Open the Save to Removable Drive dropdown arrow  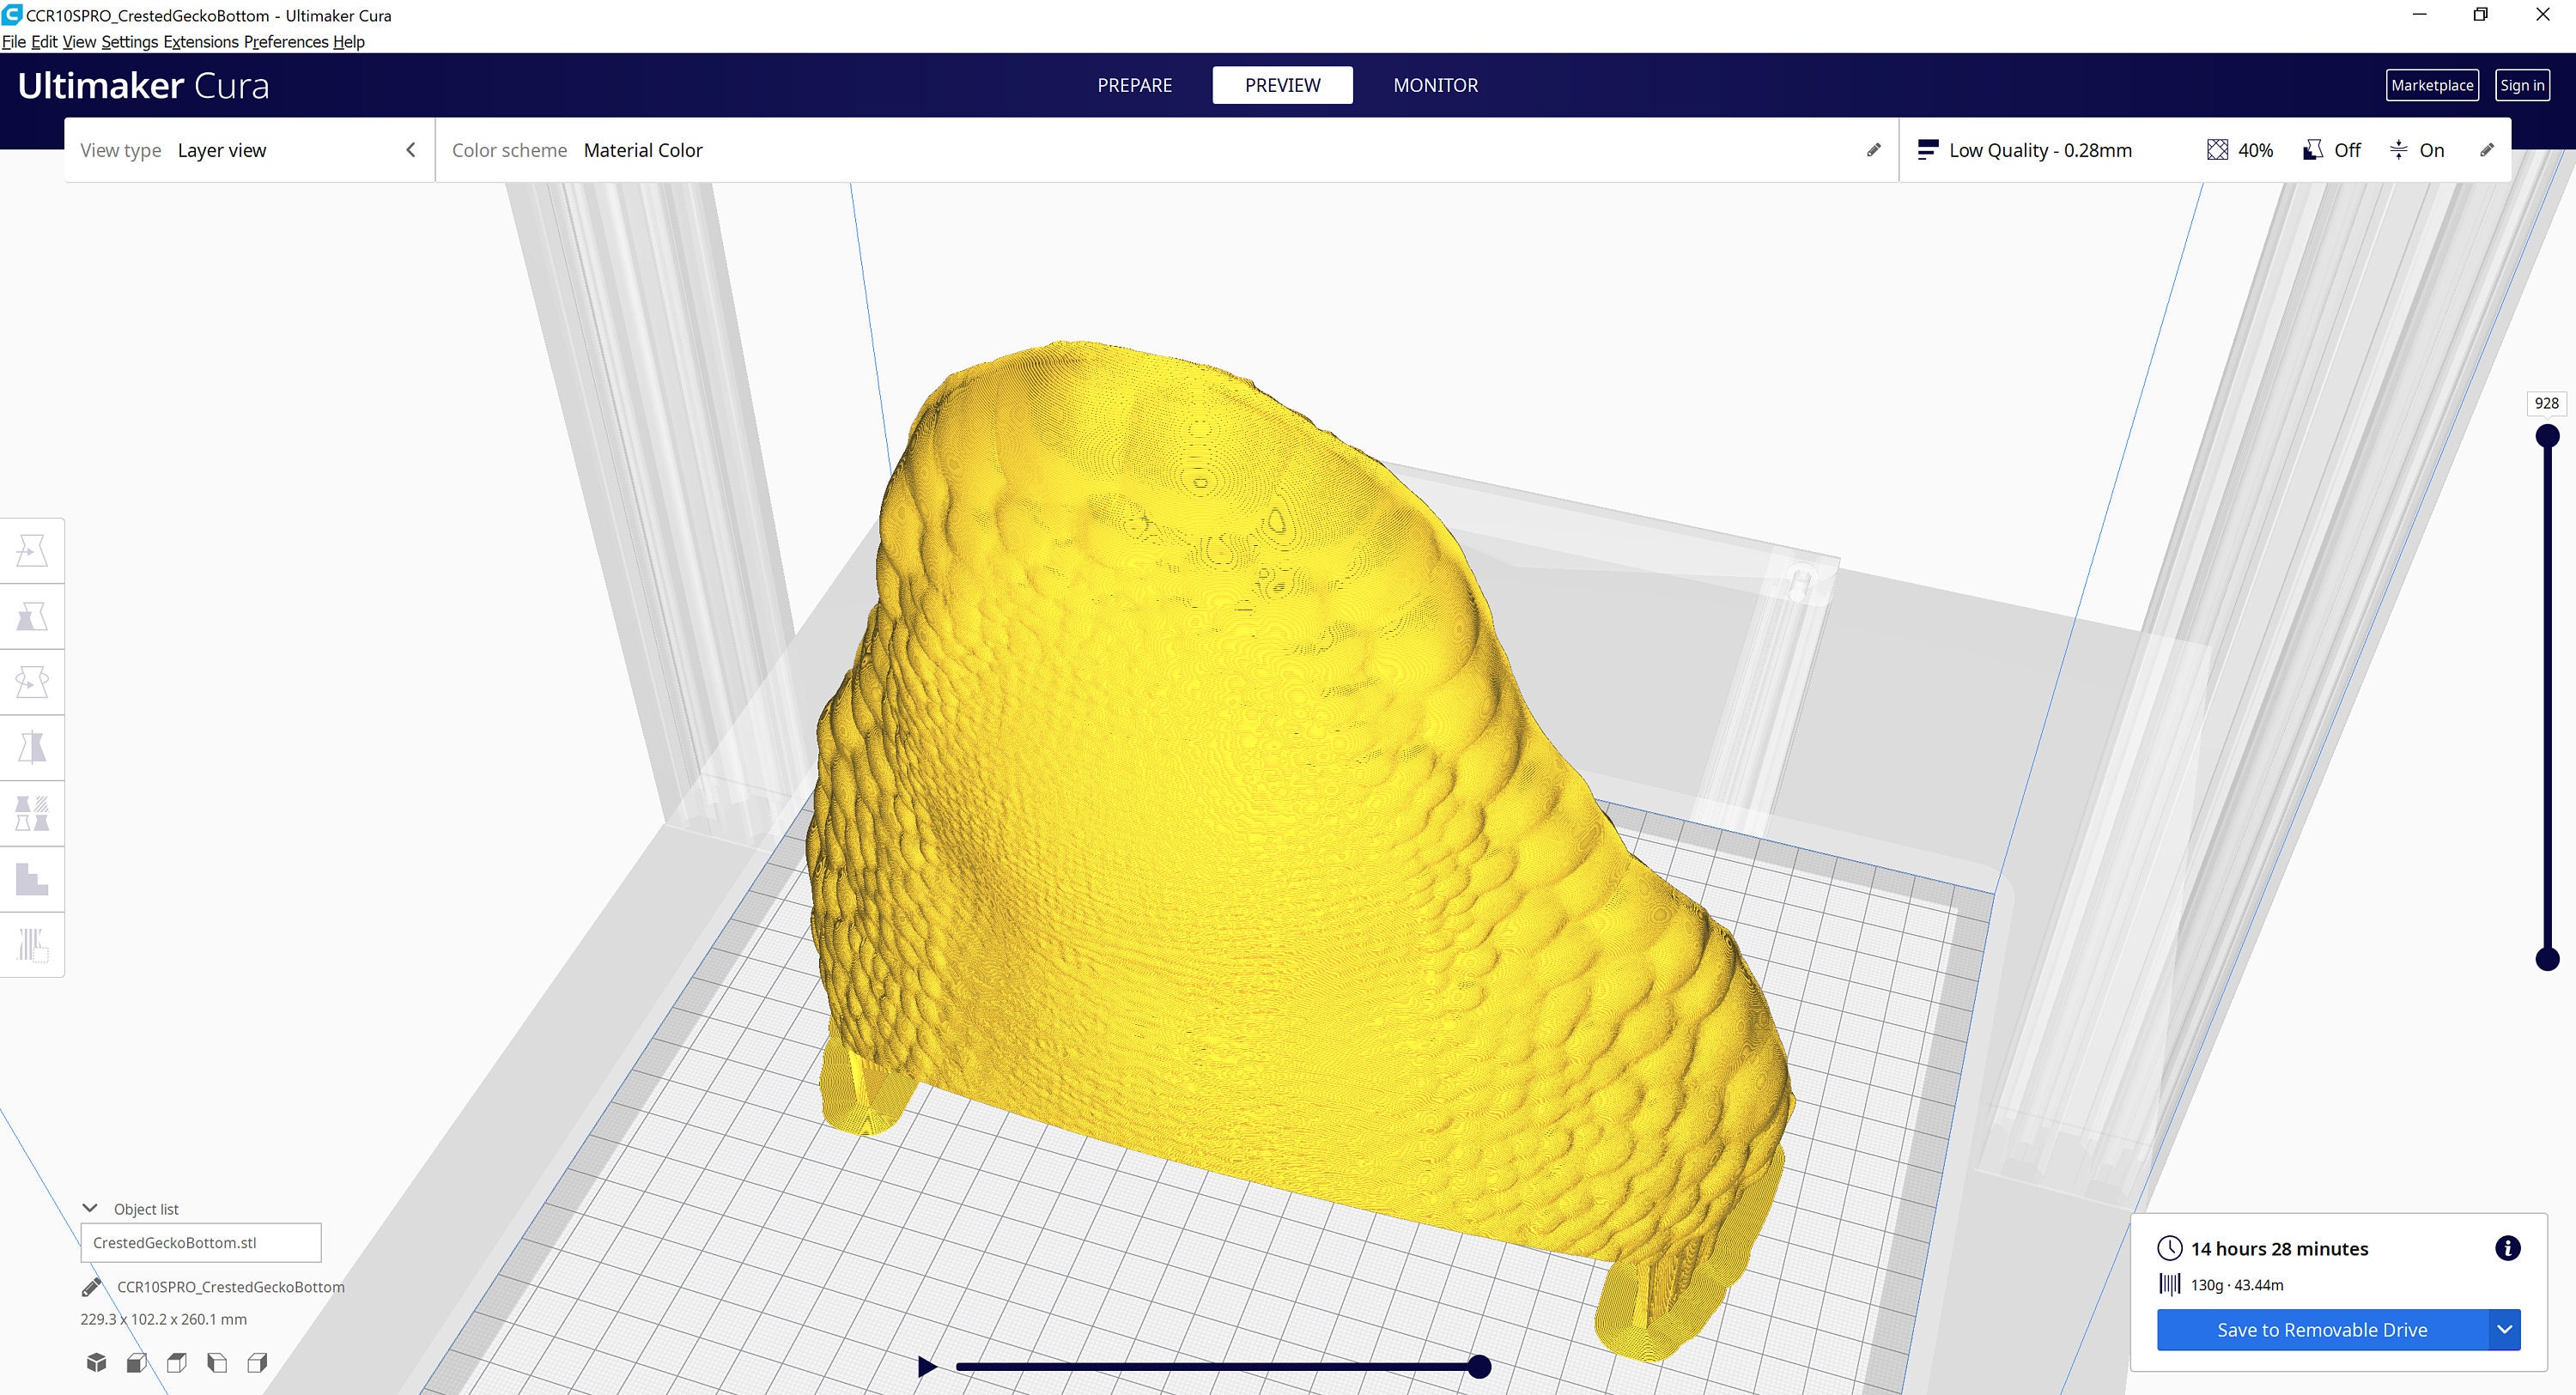pyautogui.click(x=2505, y=1330)
